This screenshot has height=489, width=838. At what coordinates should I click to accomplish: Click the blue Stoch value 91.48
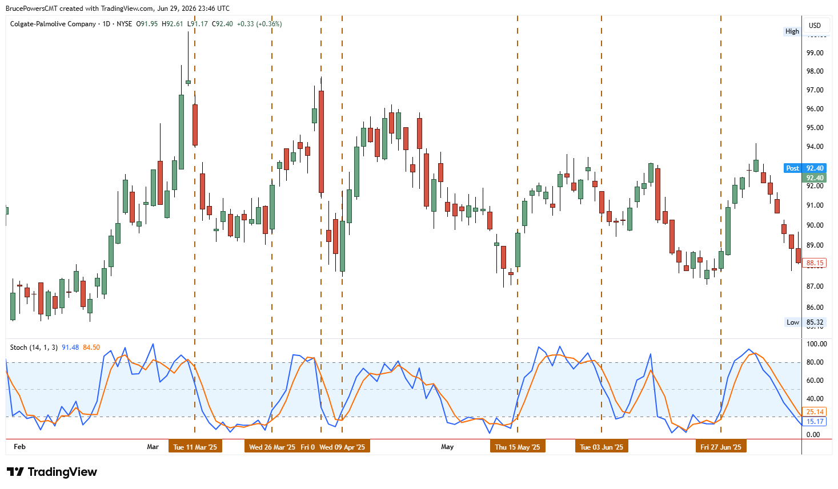70,347
